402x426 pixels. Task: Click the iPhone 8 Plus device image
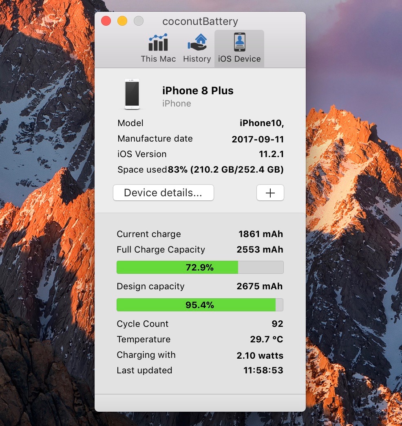(132, 94)
